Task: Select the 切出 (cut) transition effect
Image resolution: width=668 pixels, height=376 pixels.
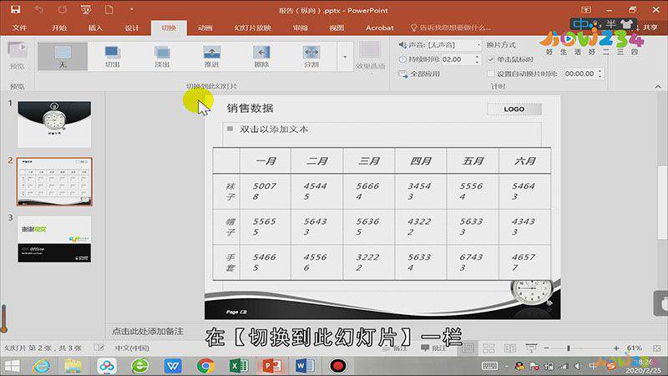Action: pos(113,56)
